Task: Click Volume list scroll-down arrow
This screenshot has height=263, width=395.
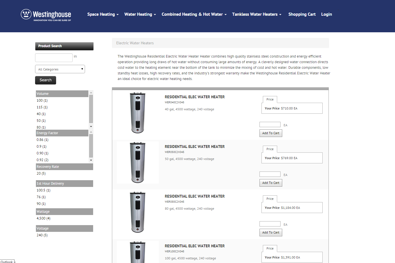Action: pos(91,127)
